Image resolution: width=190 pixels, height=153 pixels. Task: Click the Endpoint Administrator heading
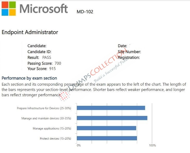(x=30, y=32)
